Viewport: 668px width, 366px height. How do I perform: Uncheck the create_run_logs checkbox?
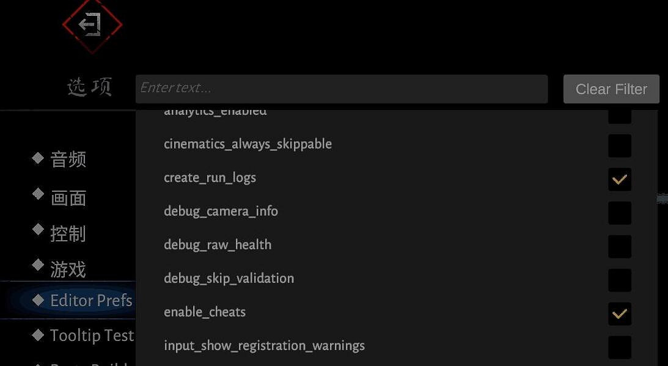point(619,180)
